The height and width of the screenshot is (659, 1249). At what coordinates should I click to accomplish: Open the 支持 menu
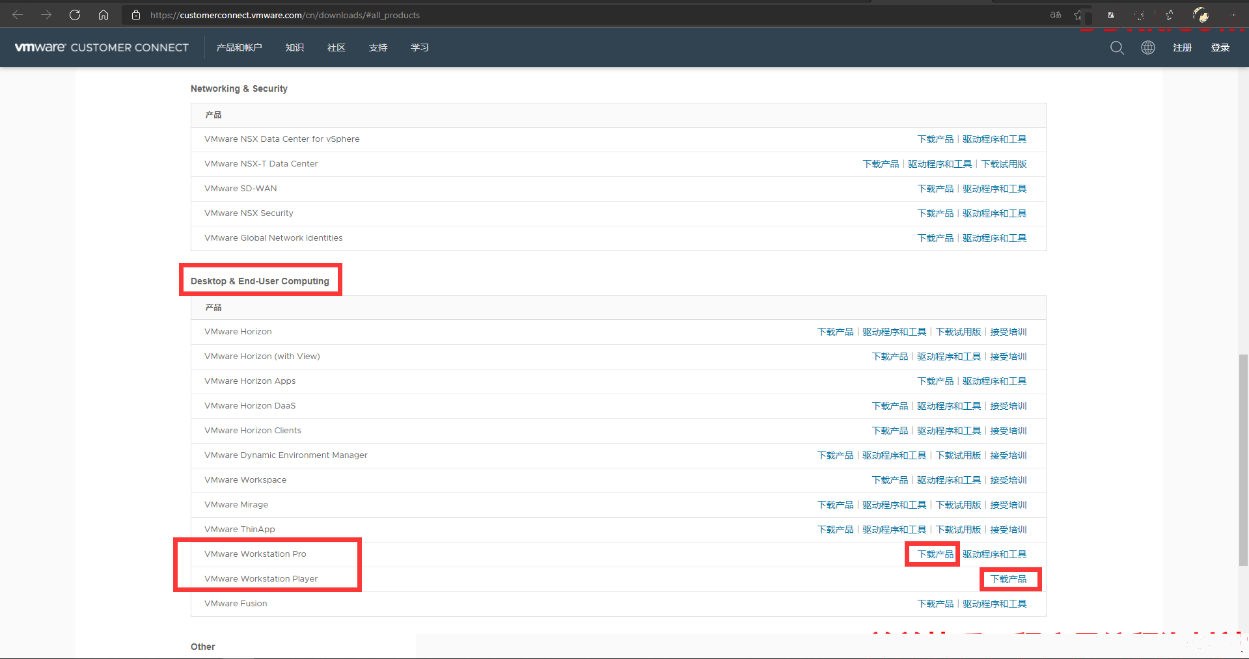point(378,47)
